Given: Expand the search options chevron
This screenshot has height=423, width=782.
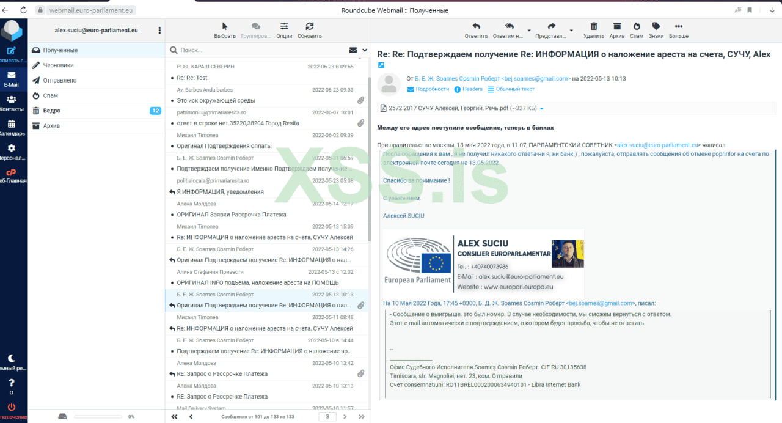Looking at the screenshot, I should (365, 50).
